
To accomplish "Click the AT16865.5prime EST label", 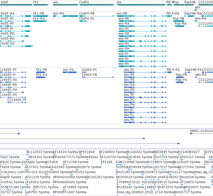I will click(76, 187).
